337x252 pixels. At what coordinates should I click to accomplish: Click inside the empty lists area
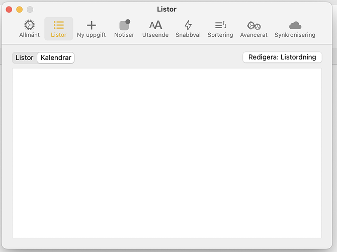tap(166, 153)
